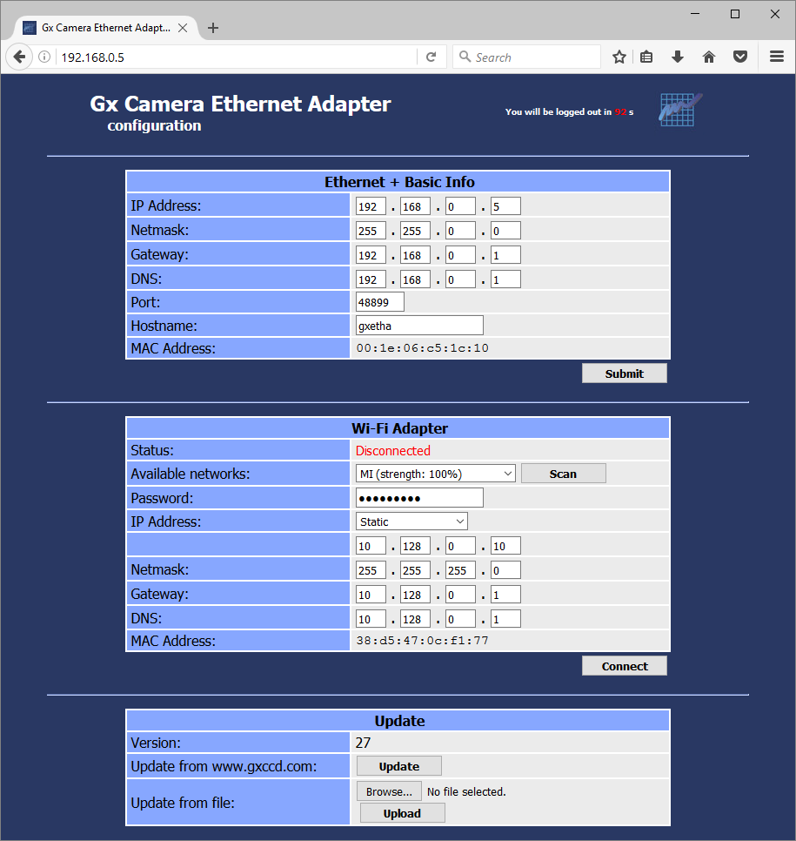Maximize the browser window
This screenshot has width=796, height=841.
[735, 14]
